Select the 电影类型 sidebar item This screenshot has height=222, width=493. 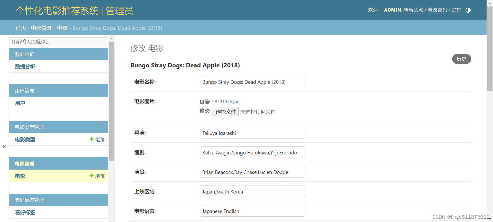[x=25, y=140]
